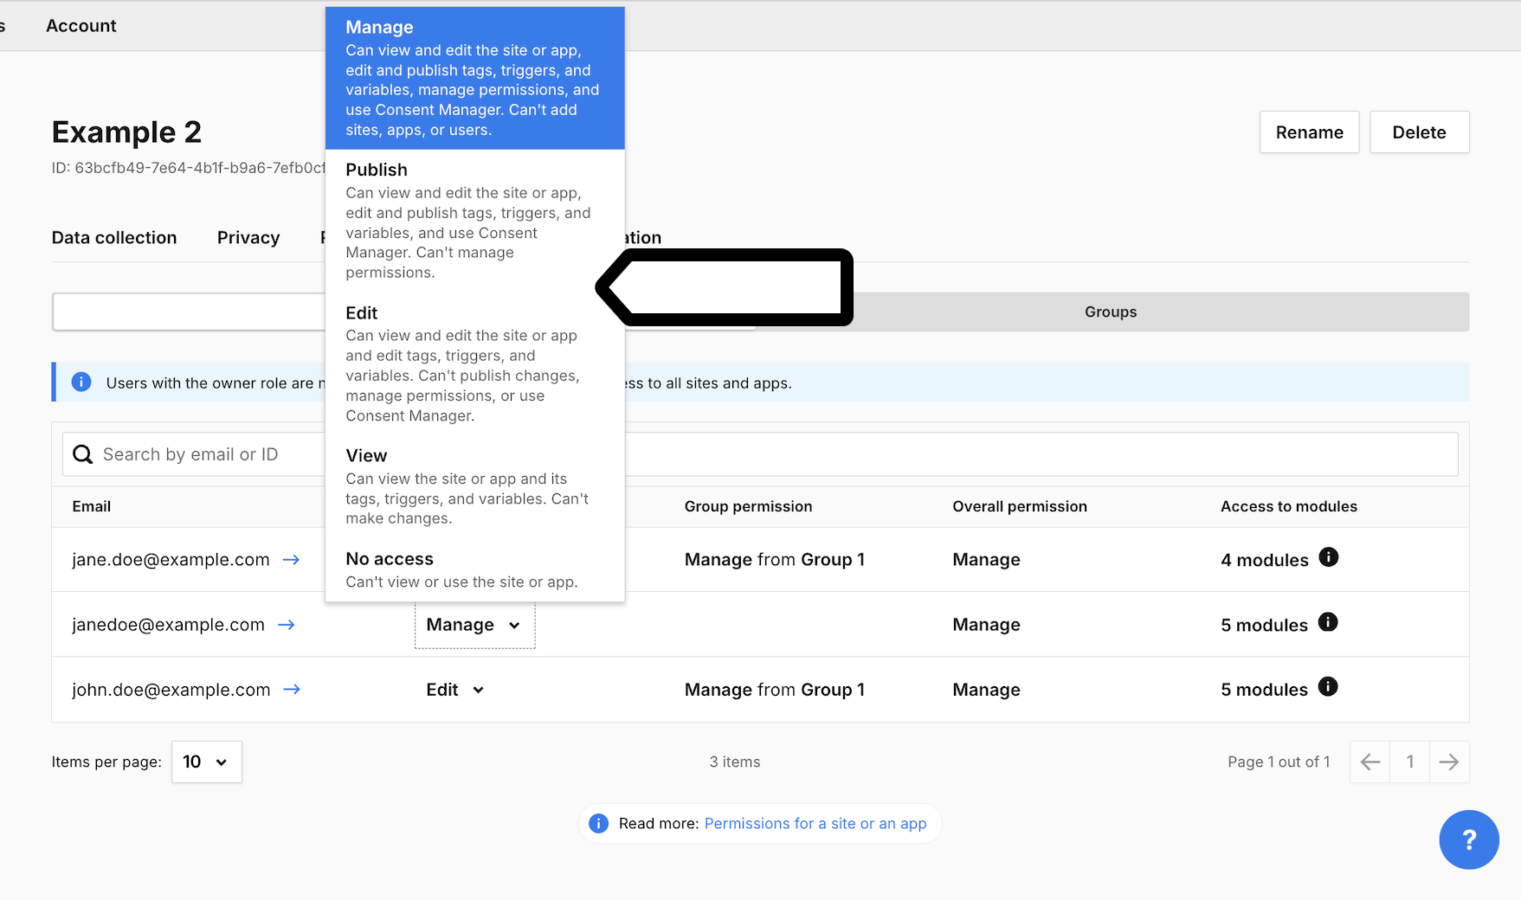Open the Account menu item
Image resolution: width=1521 pixels, height=900 pixels.
81,26
